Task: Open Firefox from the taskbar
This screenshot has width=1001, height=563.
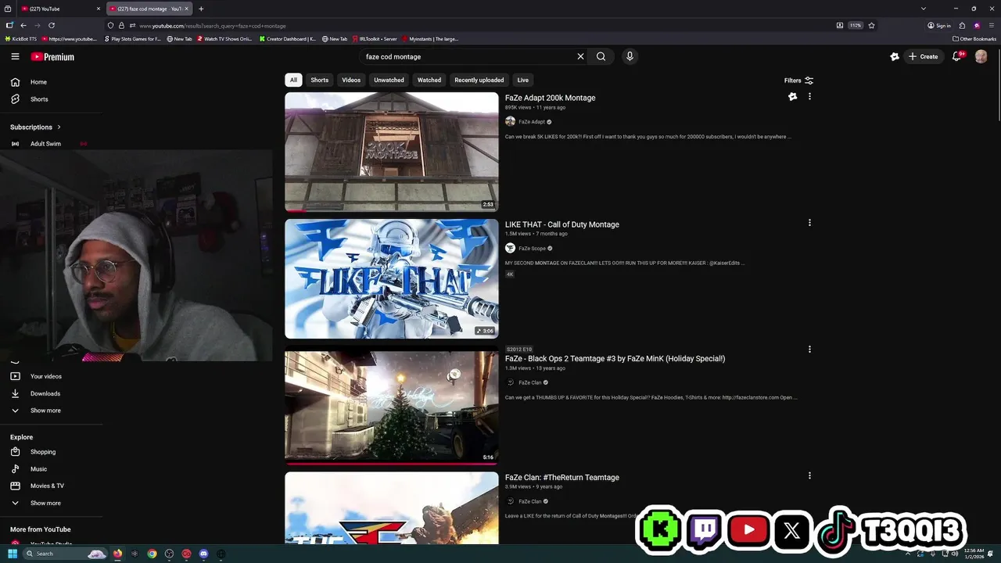Action: click(x=117, y=554)
